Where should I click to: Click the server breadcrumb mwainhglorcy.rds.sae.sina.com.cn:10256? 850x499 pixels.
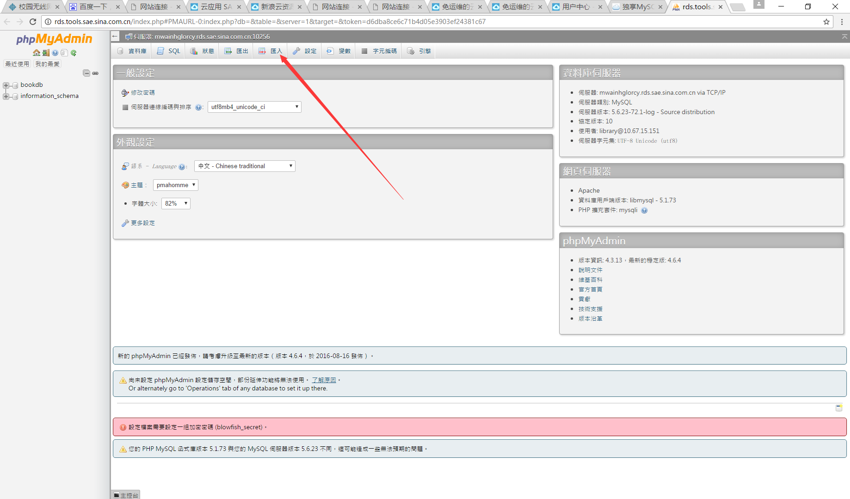pyautogui.click(x=202, y=37)
